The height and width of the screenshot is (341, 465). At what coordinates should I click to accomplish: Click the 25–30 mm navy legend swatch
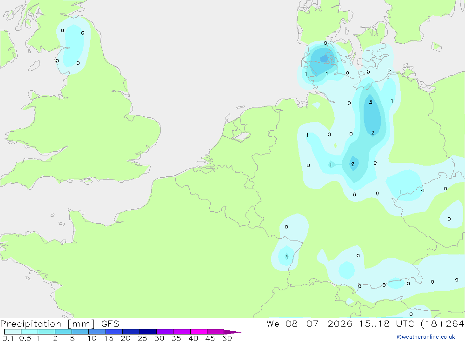148,332
